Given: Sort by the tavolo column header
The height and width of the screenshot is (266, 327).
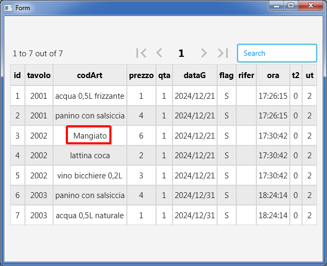Looking at the screenshot, I should click(39, 75).
